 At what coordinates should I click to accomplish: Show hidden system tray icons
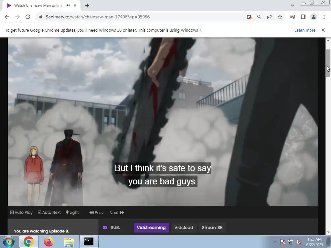coord(275,242)
